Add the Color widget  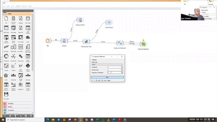tap(6, 77)
